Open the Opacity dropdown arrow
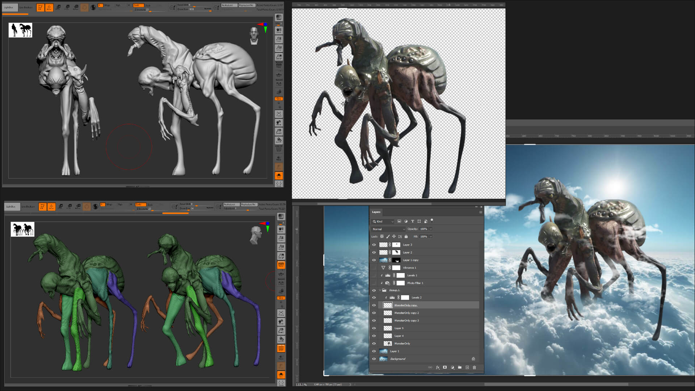The height and width of the screenshot is (391, 695). (431, 229)
